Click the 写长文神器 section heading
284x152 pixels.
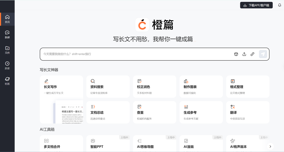pos(49,70)
